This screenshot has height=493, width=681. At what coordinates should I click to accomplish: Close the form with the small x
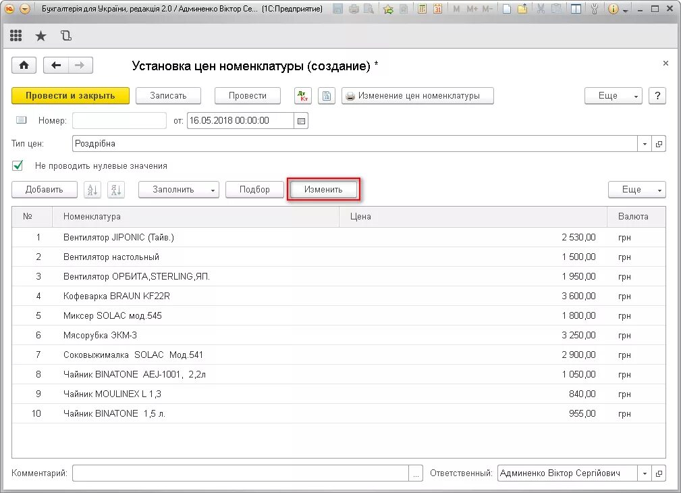(665, 63)
